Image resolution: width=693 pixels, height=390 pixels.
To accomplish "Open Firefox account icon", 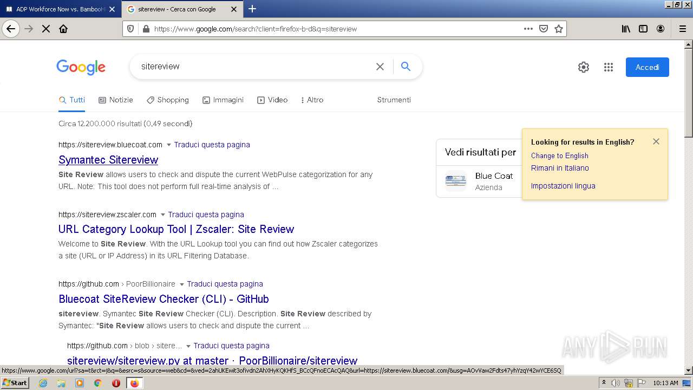I will tap(661, 29).
